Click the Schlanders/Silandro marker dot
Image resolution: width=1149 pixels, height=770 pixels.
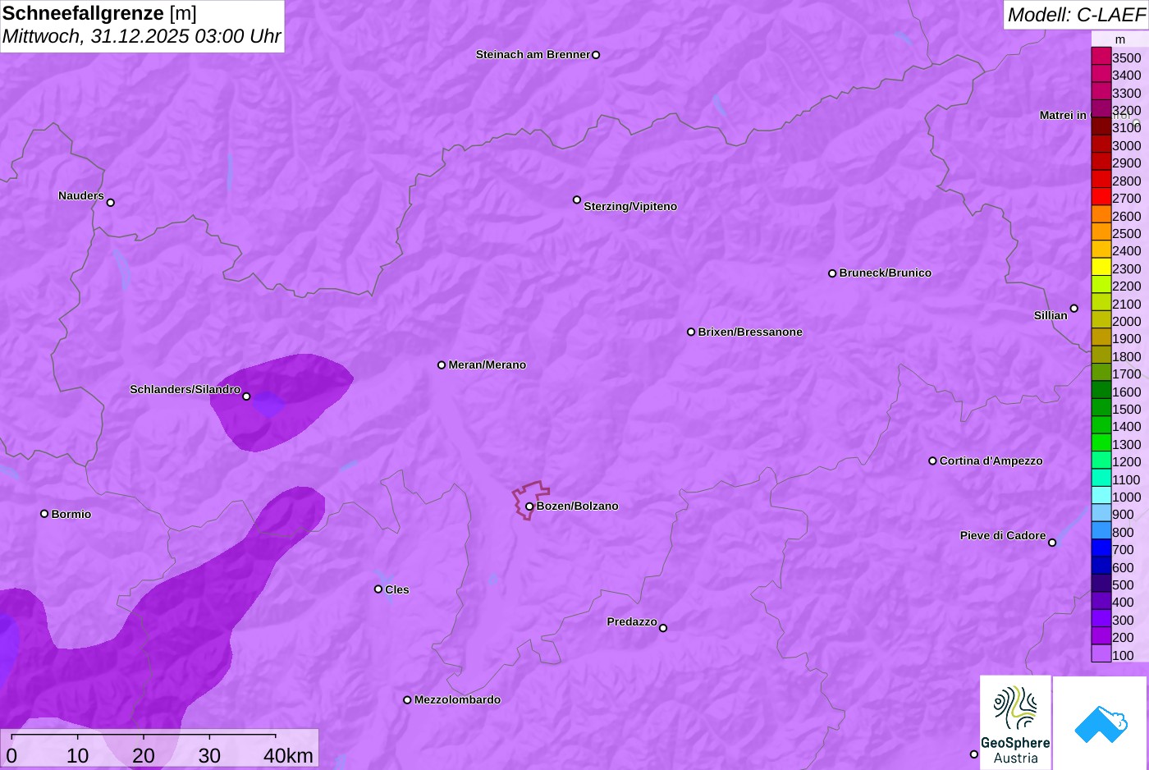pyautogui.click(x=246, y=396)
